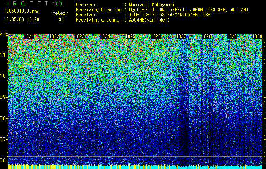
Task: Click the 0.7 frequency axis label
Action: click(3, 139)
